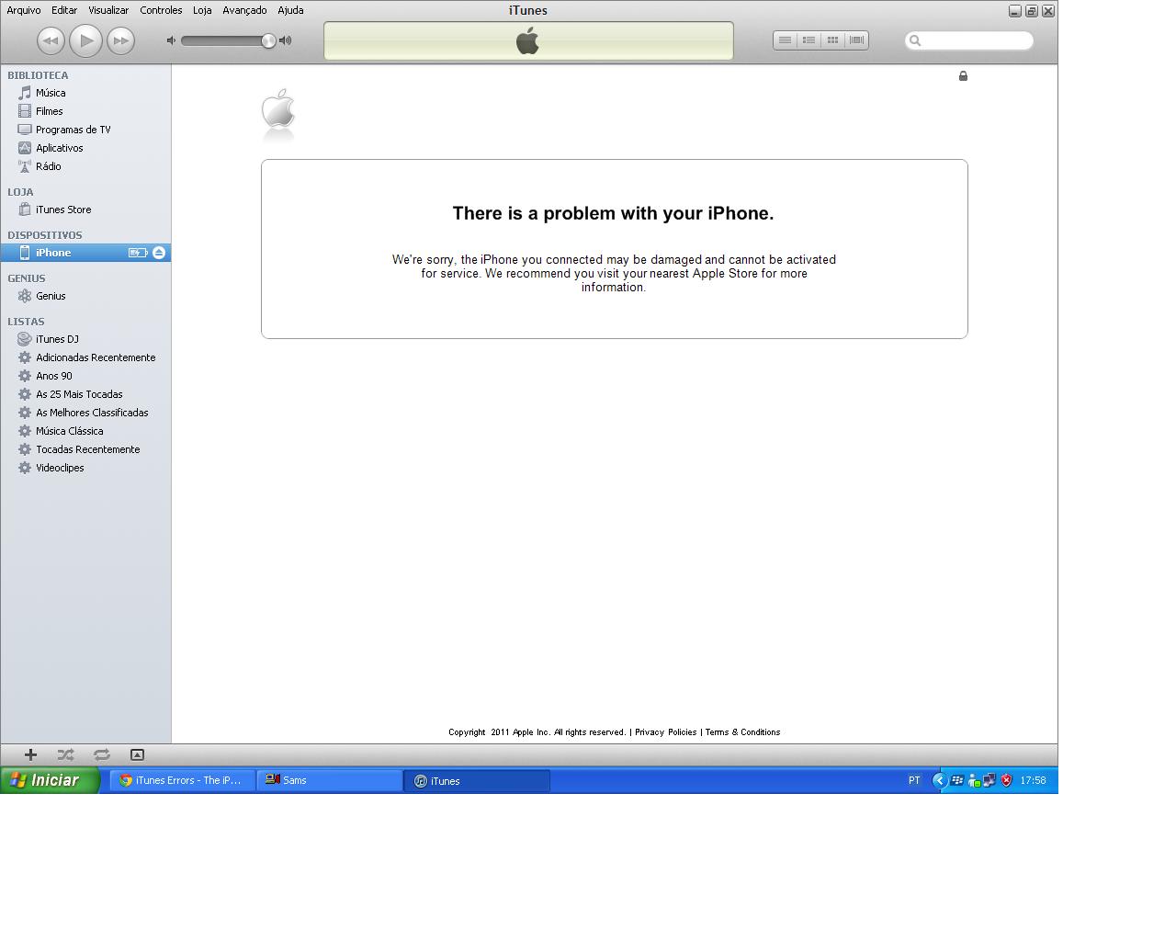Viewport: 1176px width, 941px height.
Task: Open As 25 Mais Tocadas playlist
Action: [x=85, y=394]
